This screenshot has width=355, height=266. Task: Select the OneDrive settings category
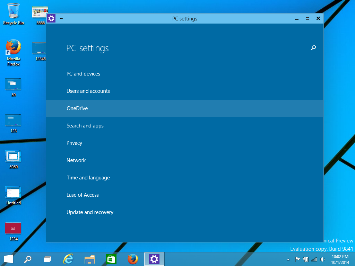(184, 108)
